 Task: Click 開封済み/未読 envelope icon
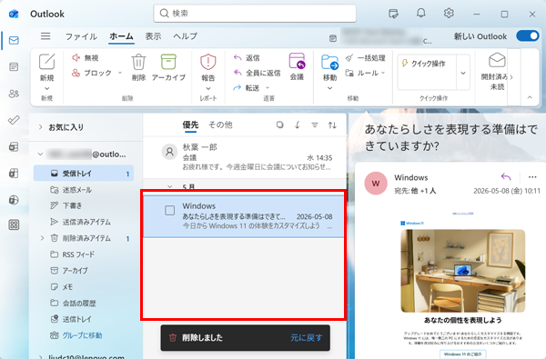tap(497, 60)
